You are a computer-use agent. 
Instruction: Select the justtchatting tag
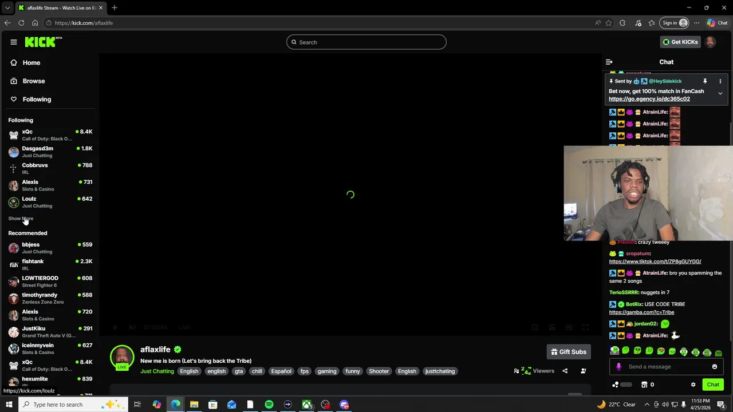[x=440, y=371]
